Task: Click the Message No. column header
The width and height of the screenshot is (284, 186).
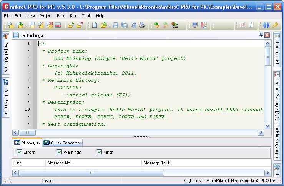Action: pyautogui.click(x=93, y=163)
